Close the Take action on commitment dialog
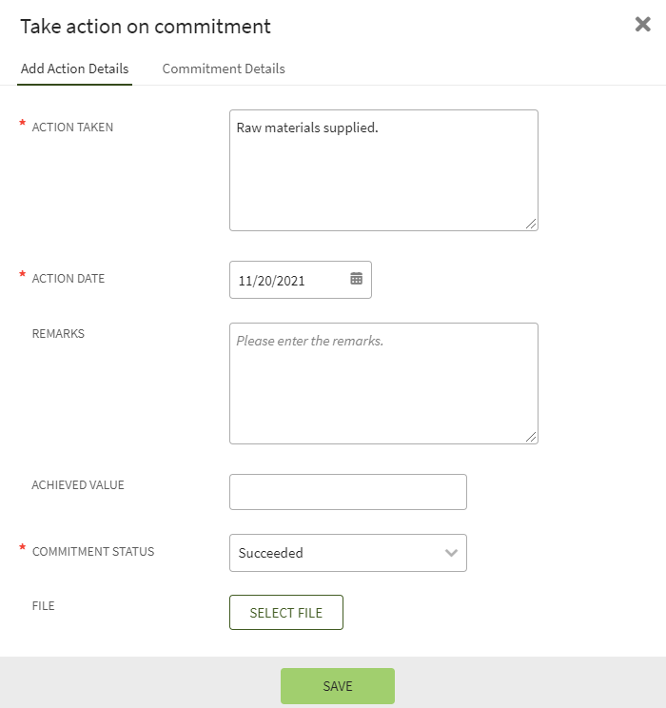This screenshot has height=708, width=666. coord(643,25)
